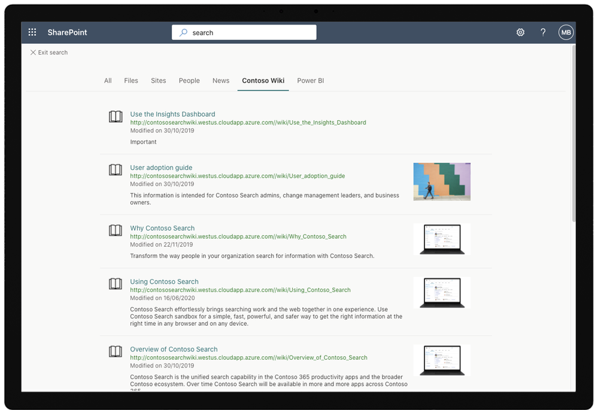Open the Using Contoso Search result
This screenshot has width=598, height=410.
[164, 281]
